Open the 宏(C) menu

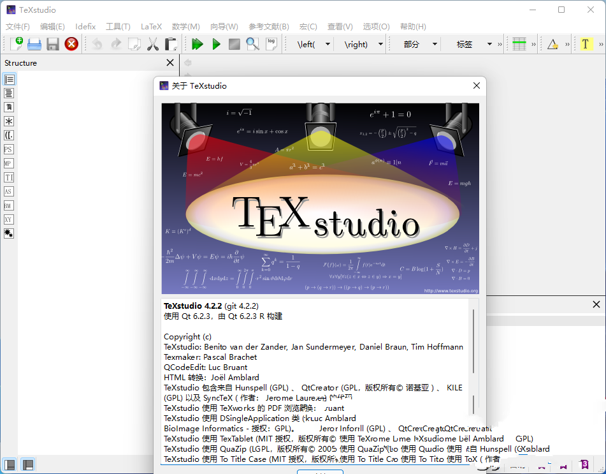[x=308, y=26]
